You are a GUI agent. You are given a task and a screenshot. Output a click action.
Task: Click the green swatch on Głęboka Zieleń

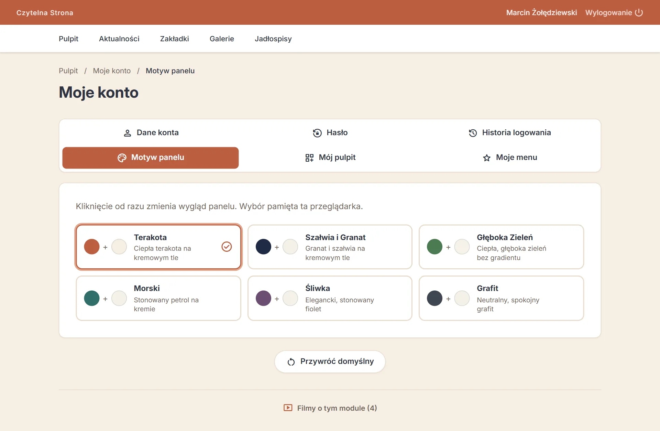[x=434, y=247]
